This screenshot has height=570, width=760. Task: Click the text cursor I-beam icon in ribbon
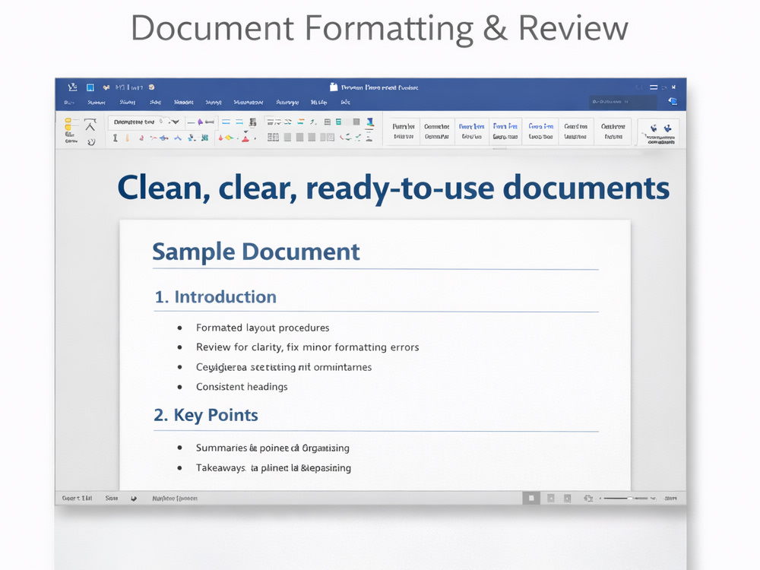pos(116,138)
